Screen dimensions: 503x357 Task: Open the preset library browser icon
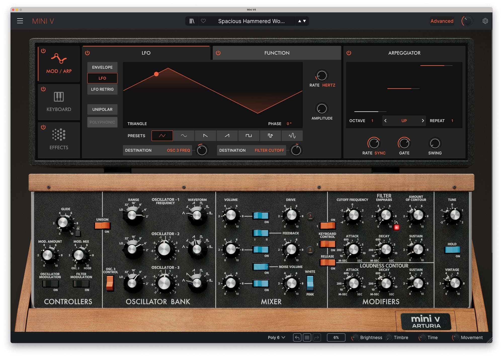pos(192,21)
